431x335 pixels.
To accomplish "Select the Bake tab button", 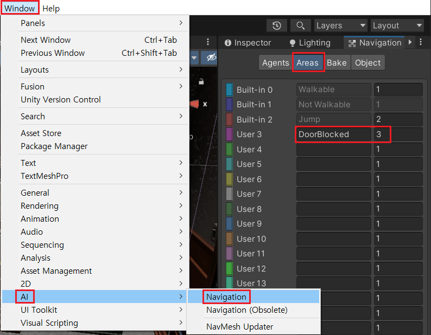I will click(x=337, y=62).
